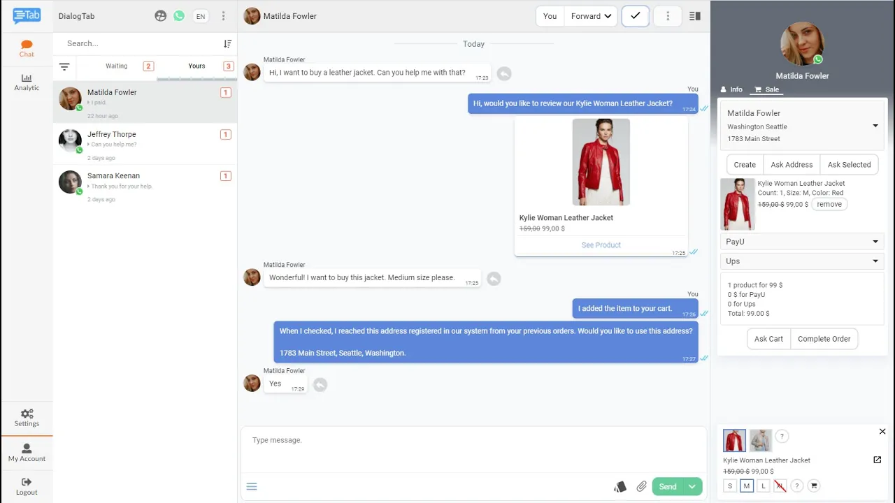Reply to the 'Medium size please' message
This screenshot has width=895, height=503.
pyautogui.click(x=494, y=279)
